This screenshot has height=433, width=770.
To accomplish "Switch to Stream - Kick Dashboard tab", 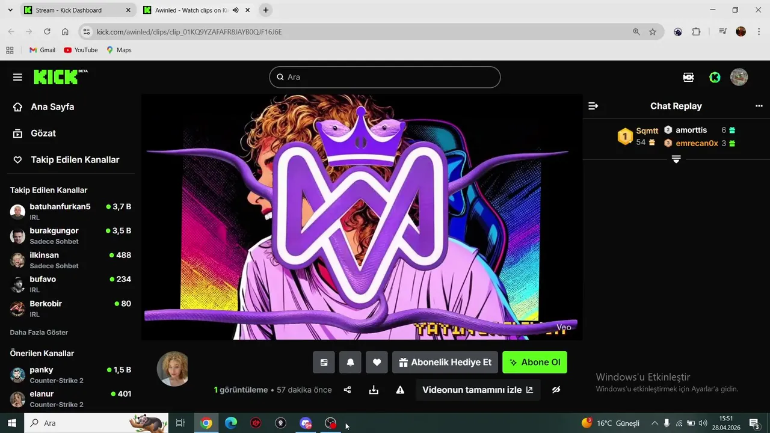I will [x=77, y=10].
